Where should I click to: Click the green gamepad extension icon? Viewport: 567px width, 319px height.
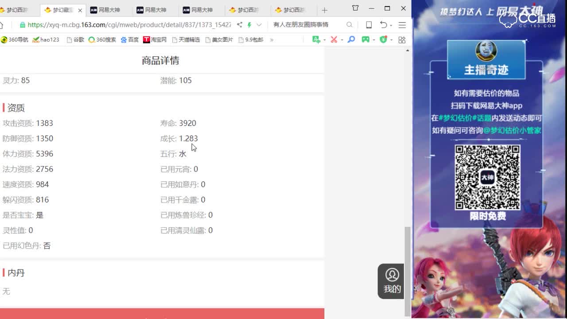tap(365, 40)
